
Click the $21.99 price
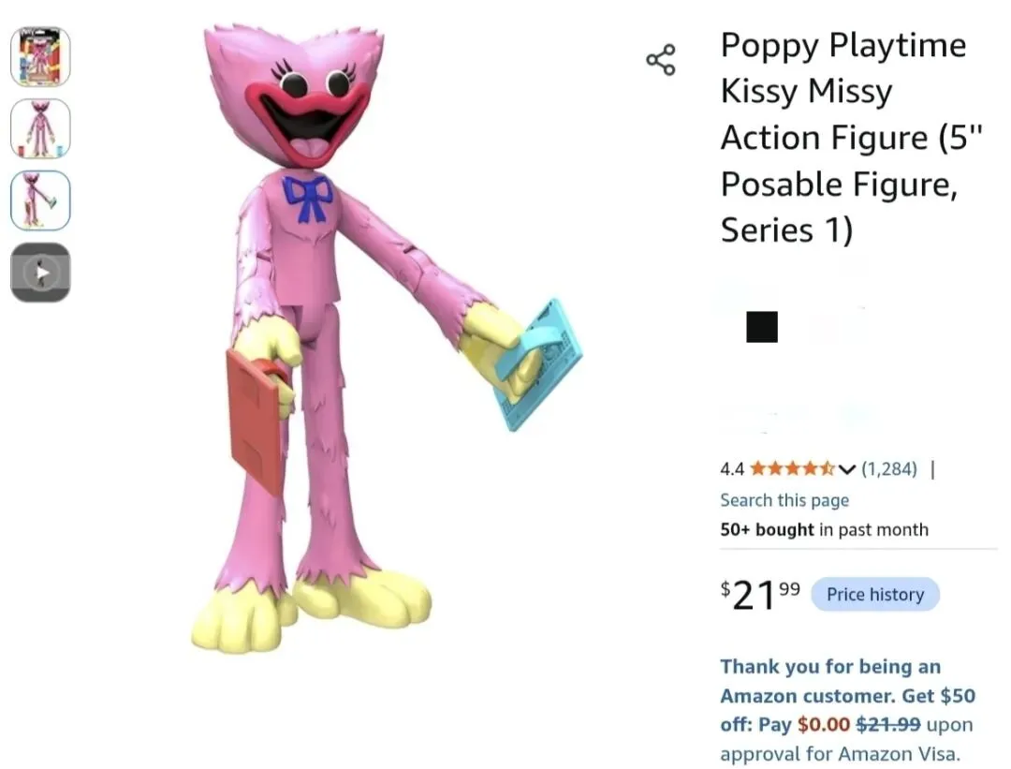click(760, 594)
